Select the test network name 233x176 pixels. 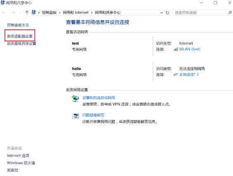coord(75,43)
